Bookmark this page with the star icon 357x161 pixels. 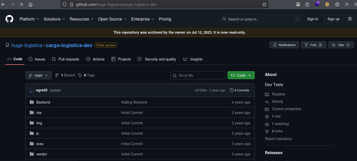[264, 4]
